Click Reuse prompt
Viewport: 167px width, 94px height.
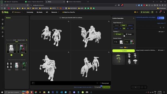105,83
